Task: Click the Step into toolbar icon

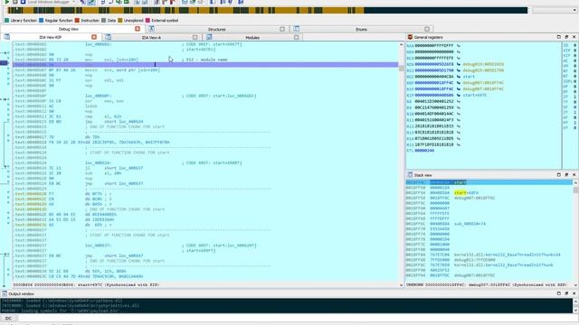Action: click(x=103, y=2)
